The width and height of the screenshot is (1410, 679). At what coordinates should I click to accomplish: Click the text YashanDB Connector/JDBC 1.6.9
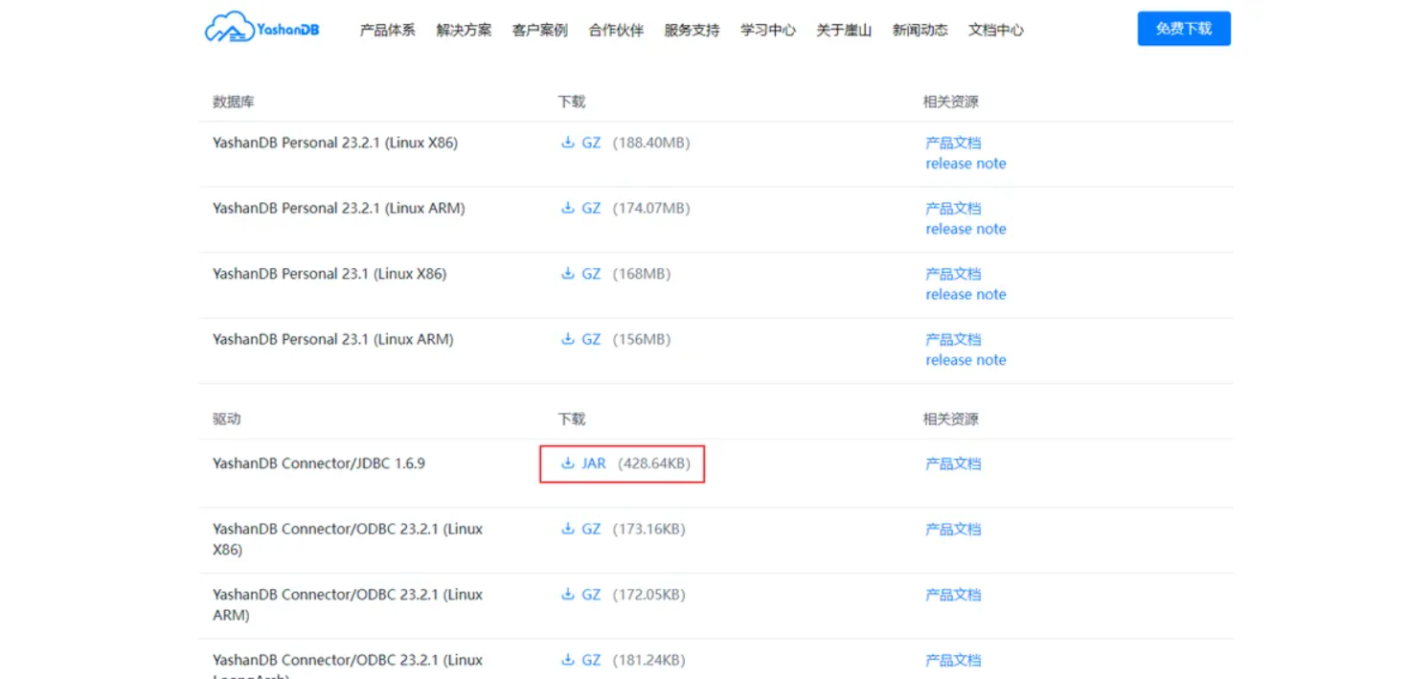(319, 464)
